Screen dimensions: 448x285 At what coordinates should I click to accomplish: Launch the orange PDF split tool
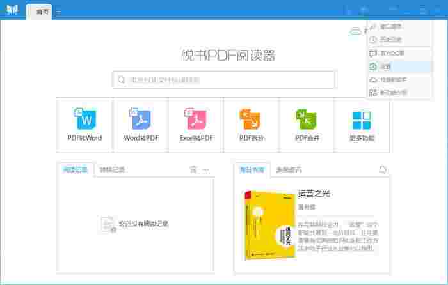click(x=252, y=125)
